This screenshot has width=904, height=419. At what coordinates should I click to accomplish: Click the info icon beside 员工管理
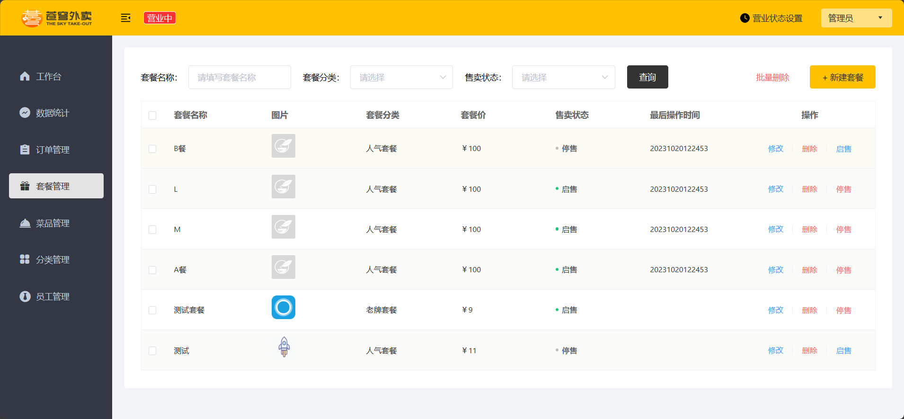coord(25,296)
